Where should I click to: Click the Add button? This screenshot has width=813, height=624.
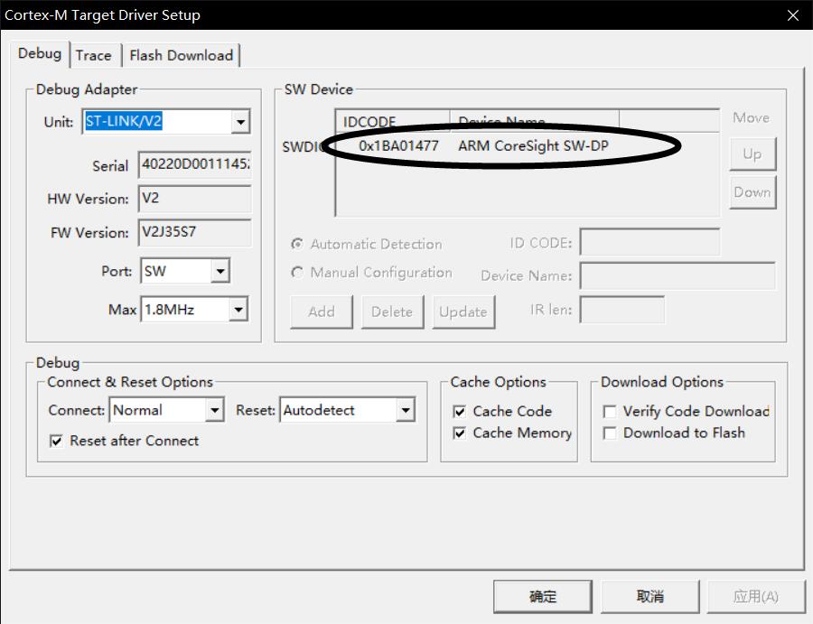coord(322,312)
